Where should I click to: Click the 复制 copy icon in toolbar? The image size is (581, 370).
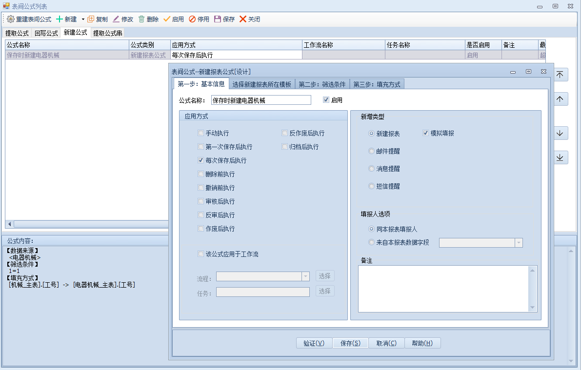coord(91,19)
